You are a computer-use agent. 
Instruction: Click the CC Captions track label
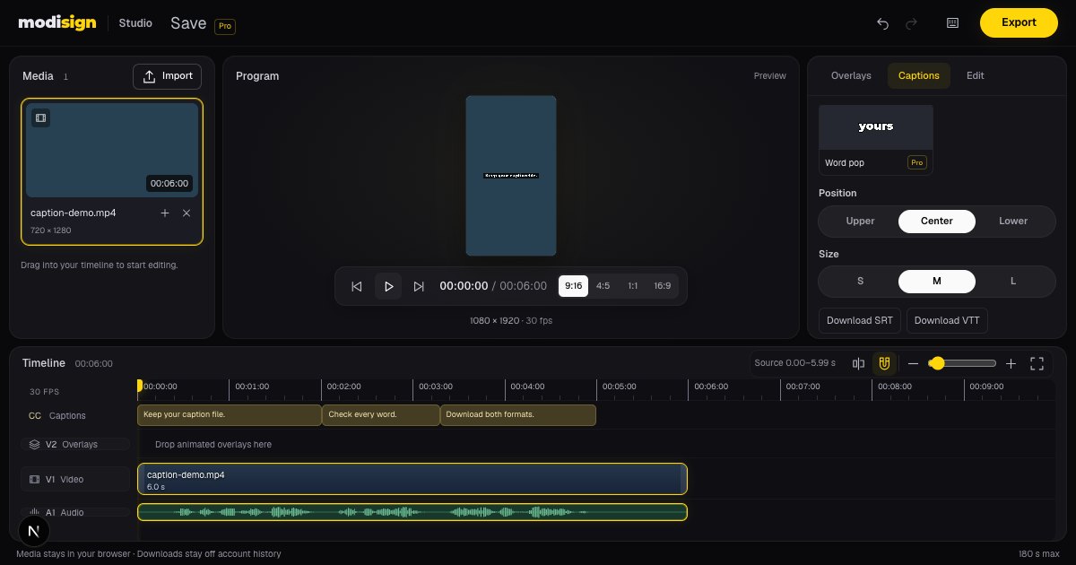(x=57, y=415)
